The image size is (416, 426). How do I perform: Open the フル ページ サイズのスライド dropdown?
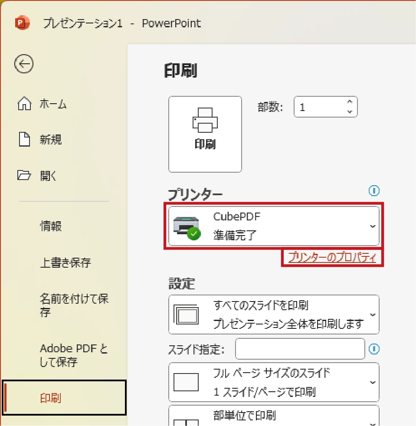click(372, 382)
